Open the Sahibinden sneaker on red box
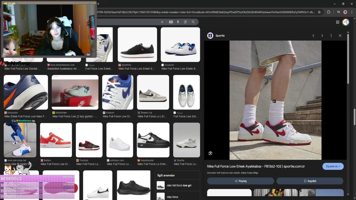 pos(75,92)
